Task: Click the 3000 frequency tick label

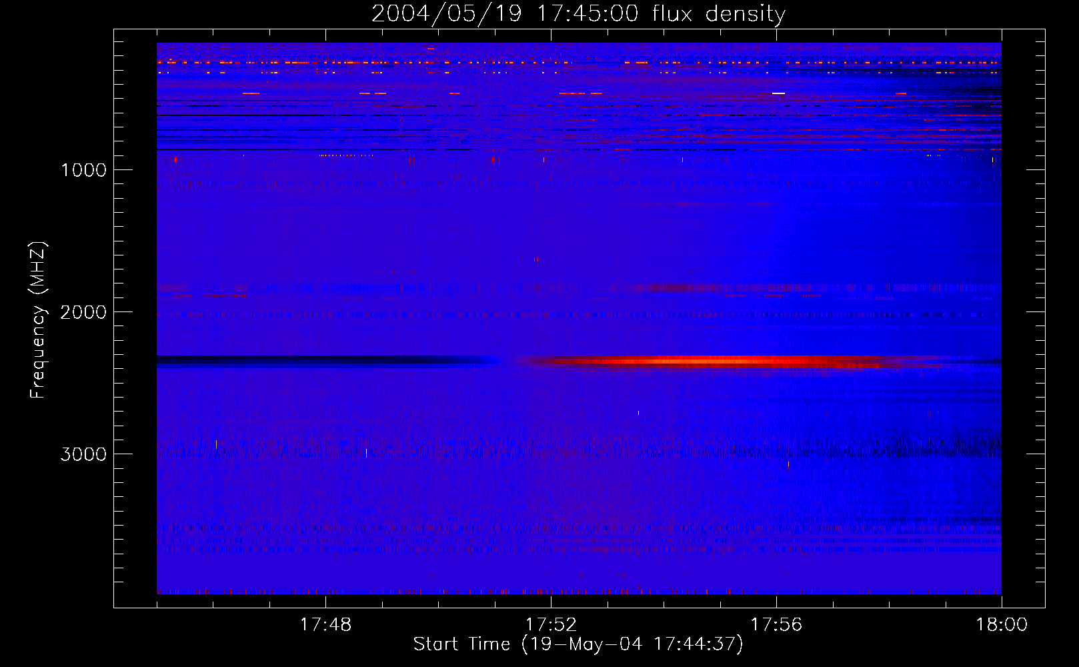Action: tap(83, 454)
